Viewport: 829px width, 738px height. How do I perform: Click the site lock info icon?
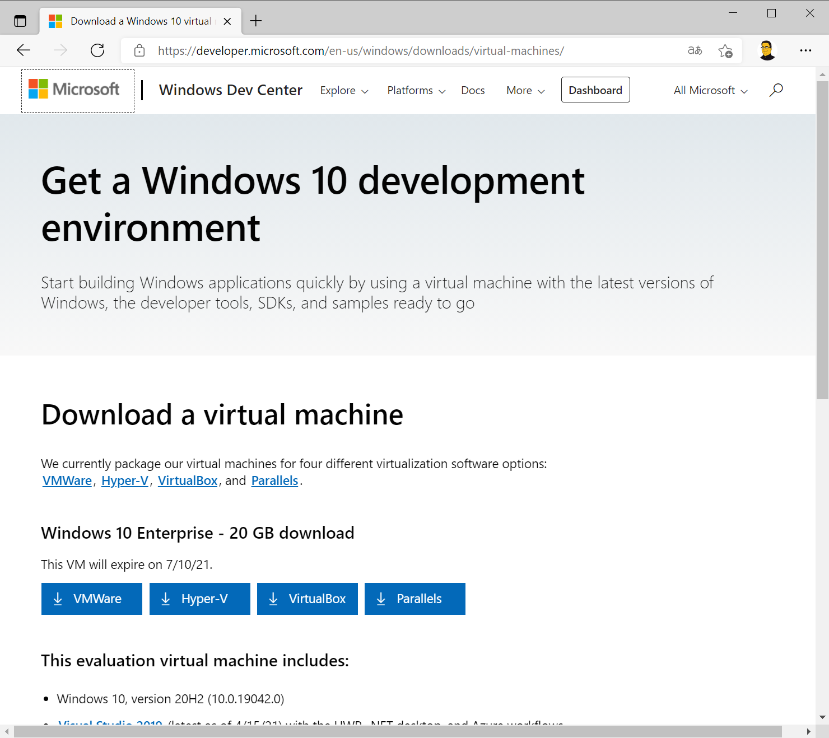pyautogui.click(x=139, y=51)
